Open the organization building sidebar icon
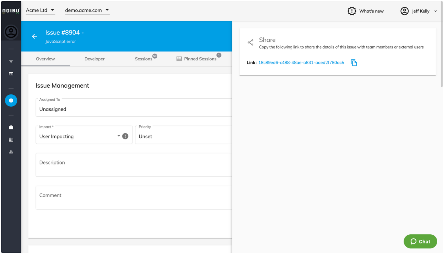The height and width of the screenshot is (254, 444). 11,140
